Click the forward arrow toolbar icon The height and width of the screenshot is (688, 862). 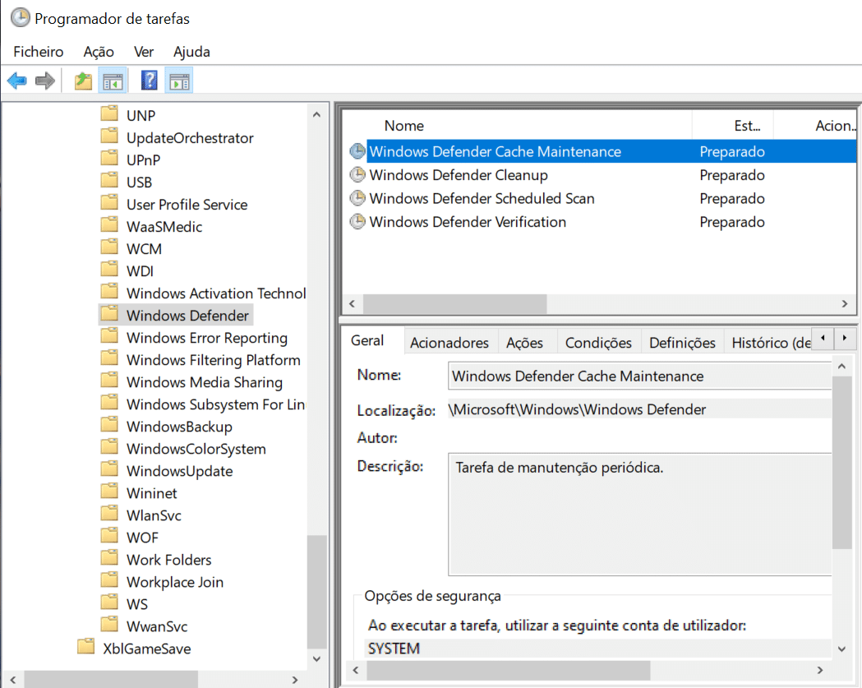tap(45, 81)
